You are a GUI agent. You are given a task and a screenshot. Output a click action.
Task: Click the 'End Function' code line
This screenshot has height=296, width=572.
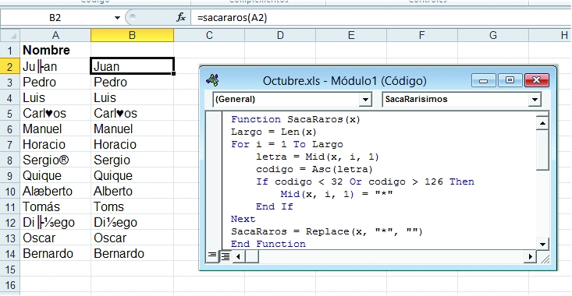[x=268, y=244]
